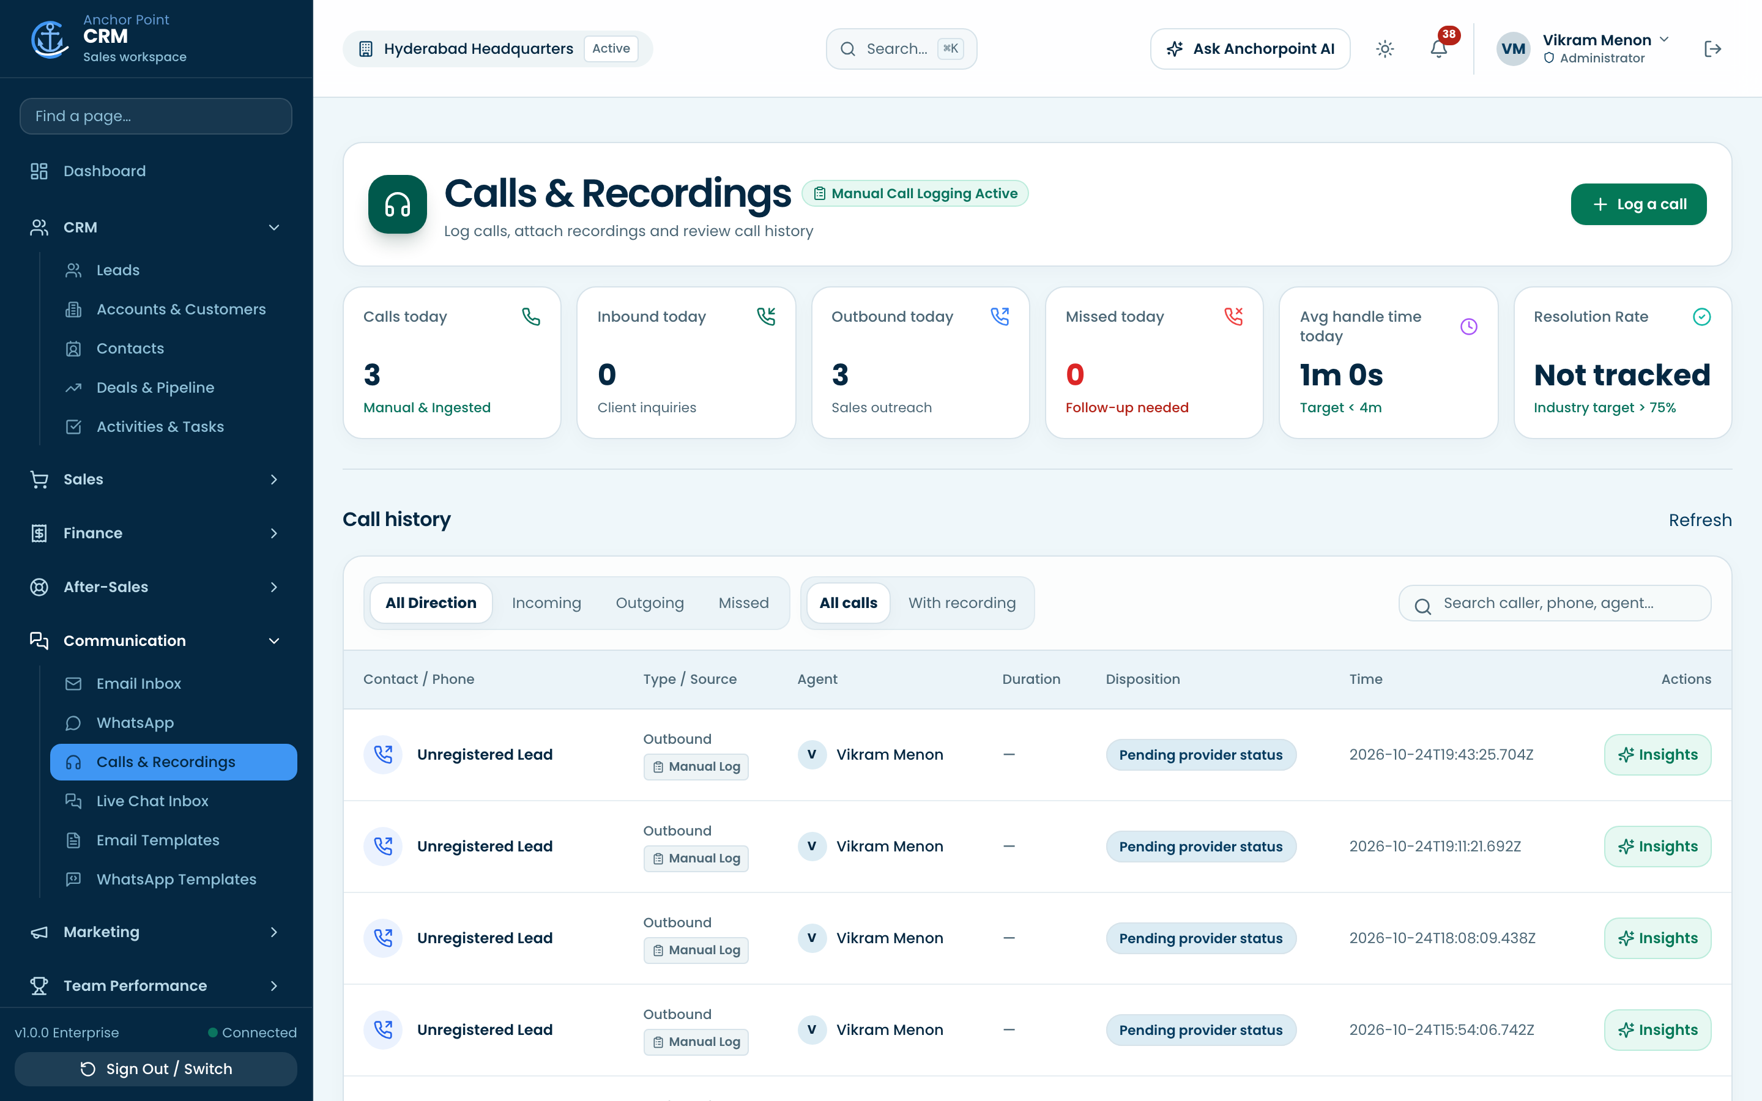
Task: Filter call history by Missed
Action: 743,603
